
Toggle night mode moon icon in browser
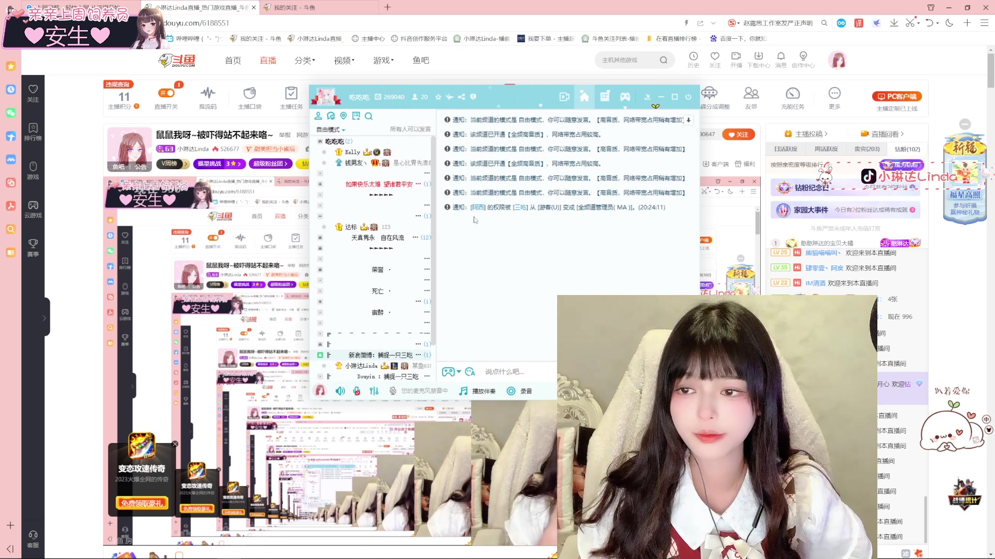point(949,23)
